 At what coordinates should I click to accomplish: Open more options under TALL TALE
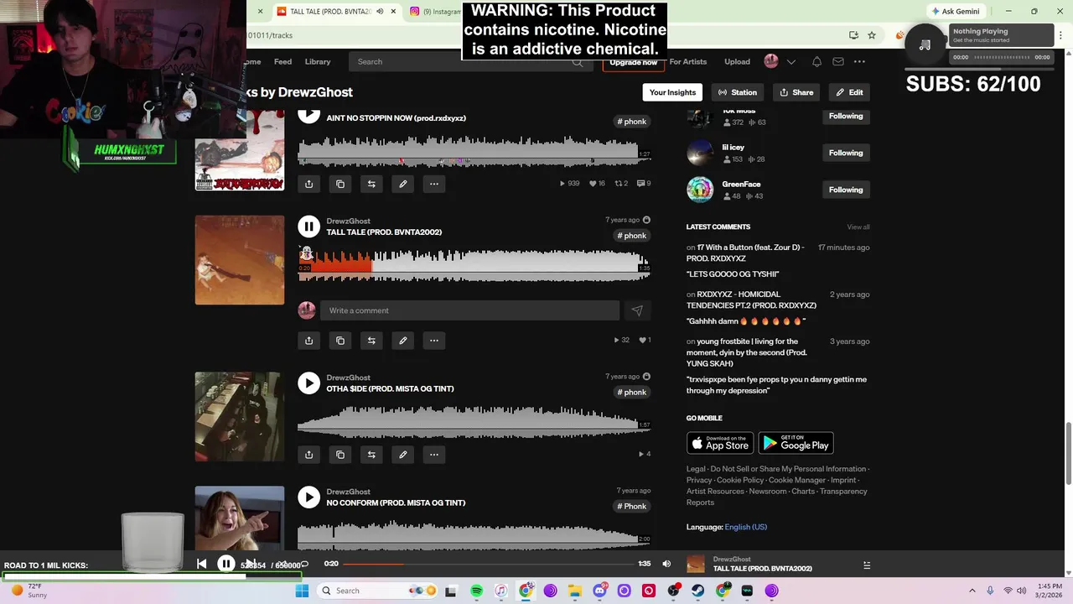point(434,341)
